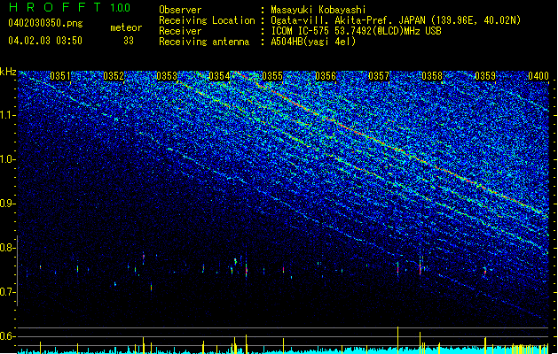Click the 0.8 kHz axis label
Image resolution: width=558 pixels, height=354 pixels.
(x=8, y=248)
